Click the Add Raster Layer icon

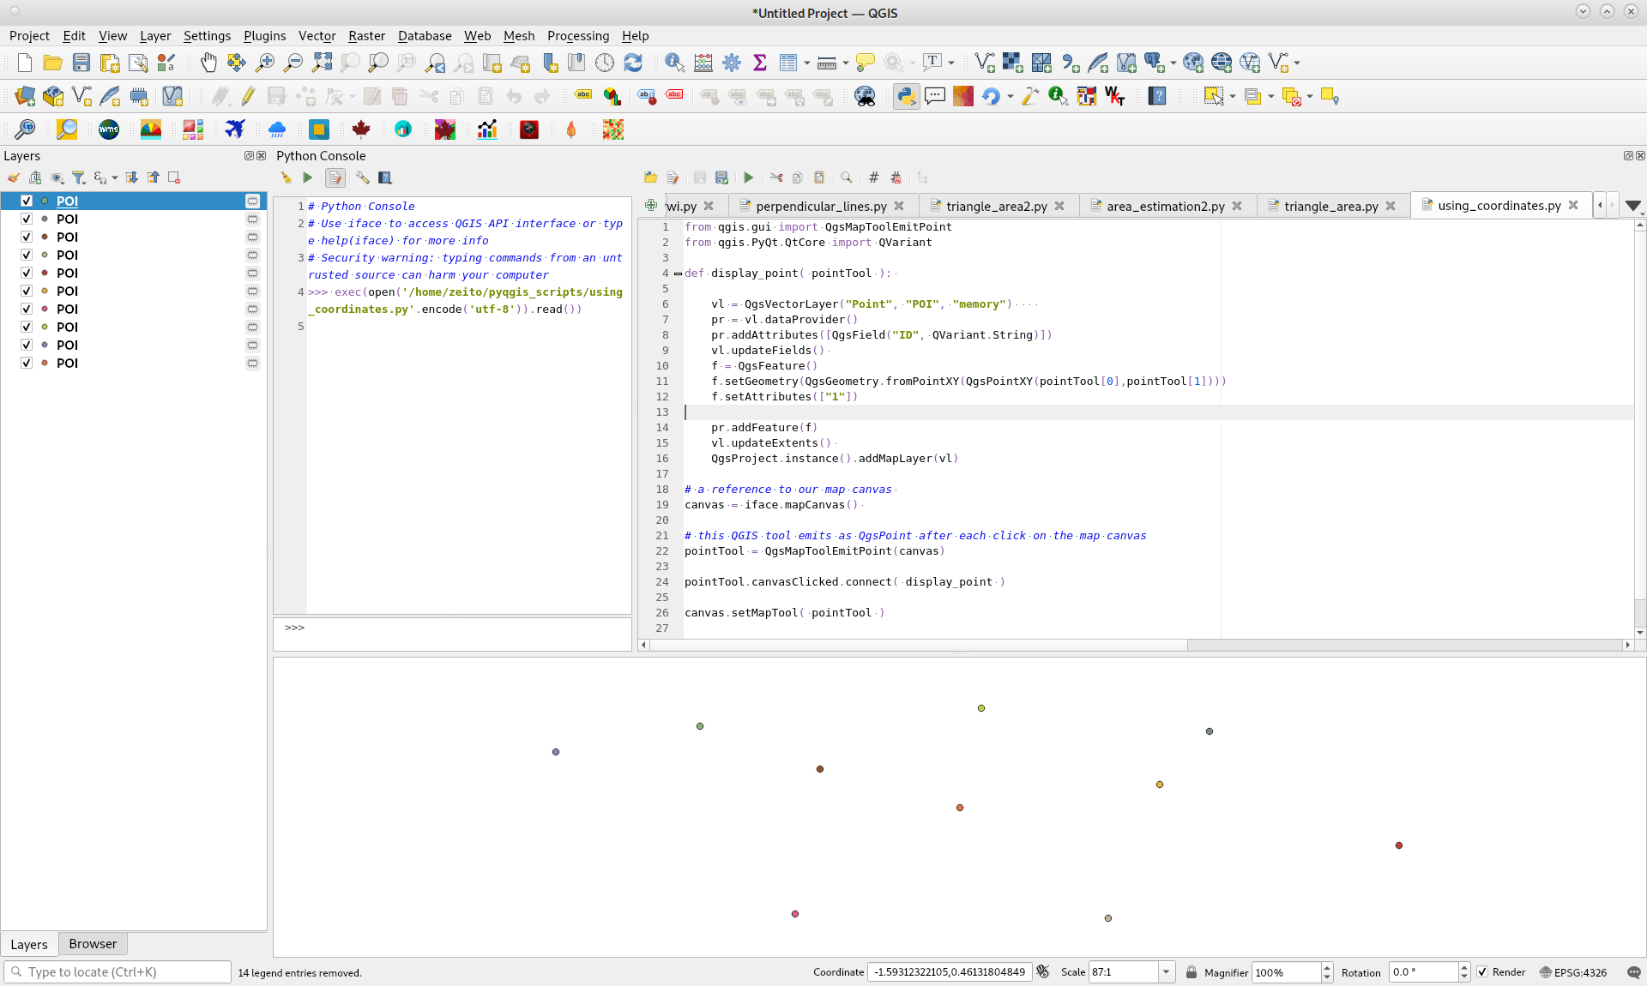(x=1013, y=63)
